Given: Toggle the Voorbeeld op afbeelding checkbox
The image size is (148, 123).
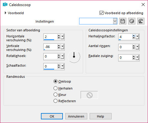Looking at the screenshot, I should pos(101,13).
